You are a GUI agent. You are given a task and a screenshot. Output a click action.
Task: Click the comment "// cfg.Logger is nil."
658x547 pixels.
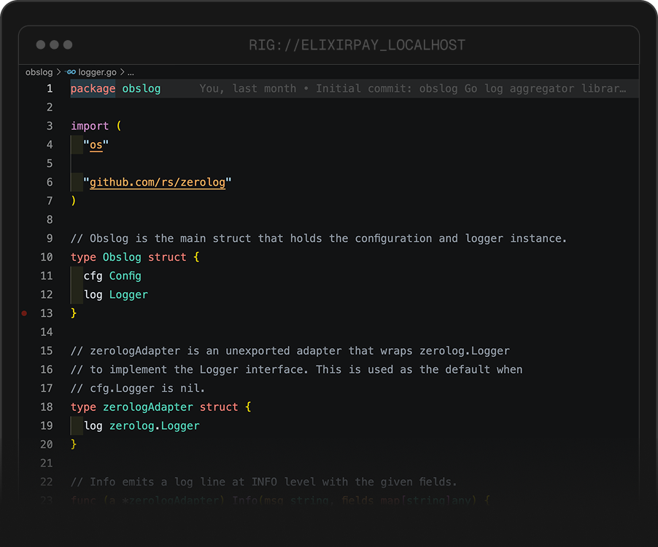click(138, 388)
